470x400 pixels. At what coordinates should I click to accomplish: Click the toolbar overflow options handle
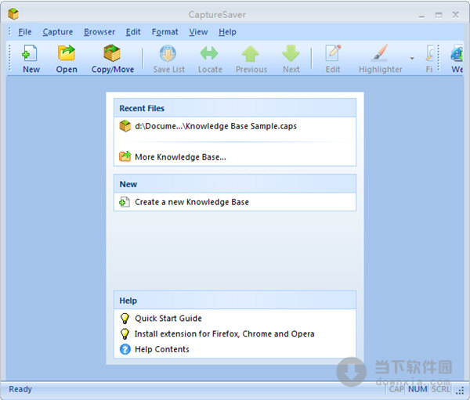(438, 58)
